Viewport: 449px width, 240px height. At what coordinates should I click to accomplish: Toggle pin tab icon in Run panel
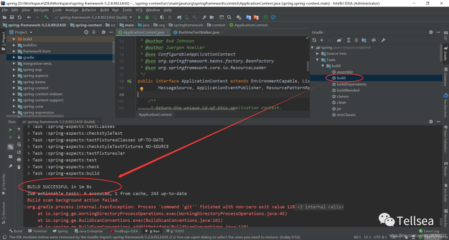tap(10, 167)
